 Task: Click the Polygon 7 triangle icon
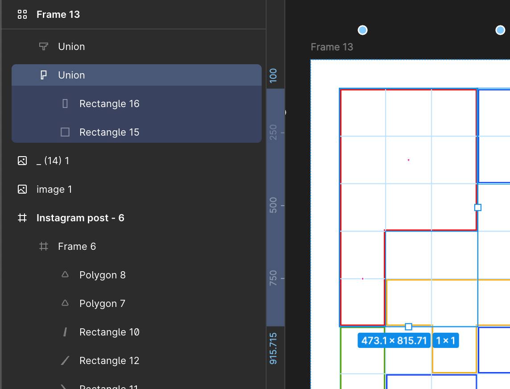(x=65, y=303)
